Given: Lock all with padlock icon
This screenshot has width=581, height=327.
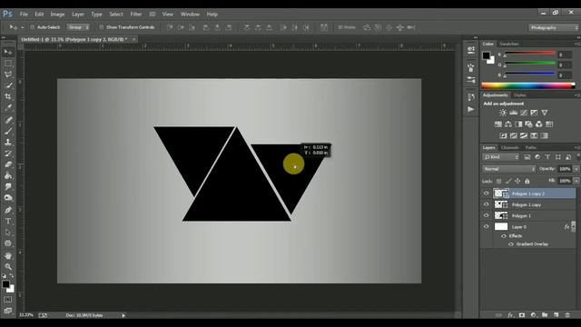Looking at the screenshot, I should 527,181.
